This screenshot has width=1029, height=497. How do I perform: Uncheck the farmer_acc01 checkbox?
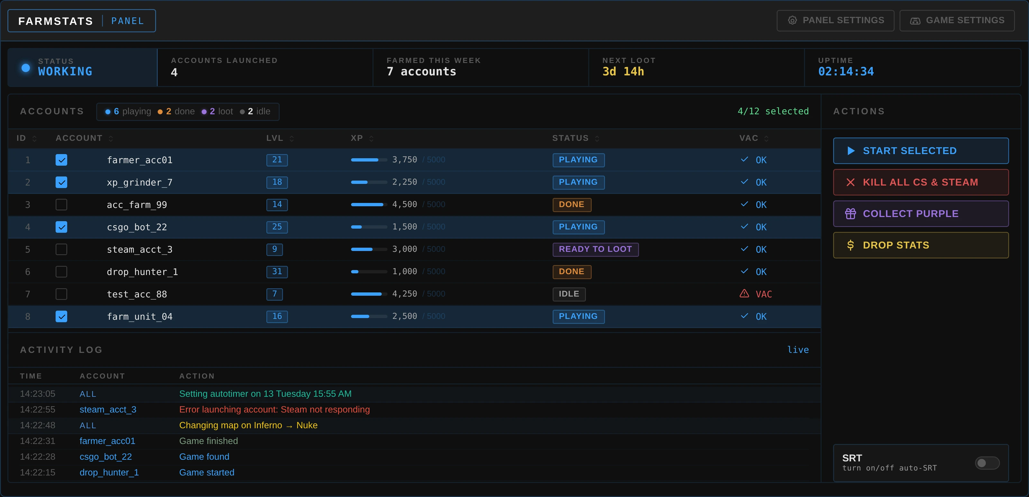pos(61,160)
